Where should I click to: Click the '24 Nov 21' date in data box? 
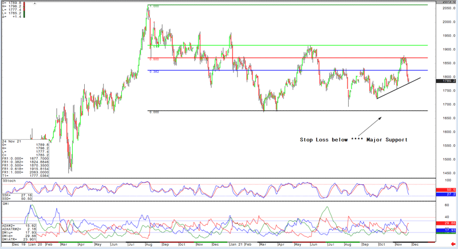point(11,141)
